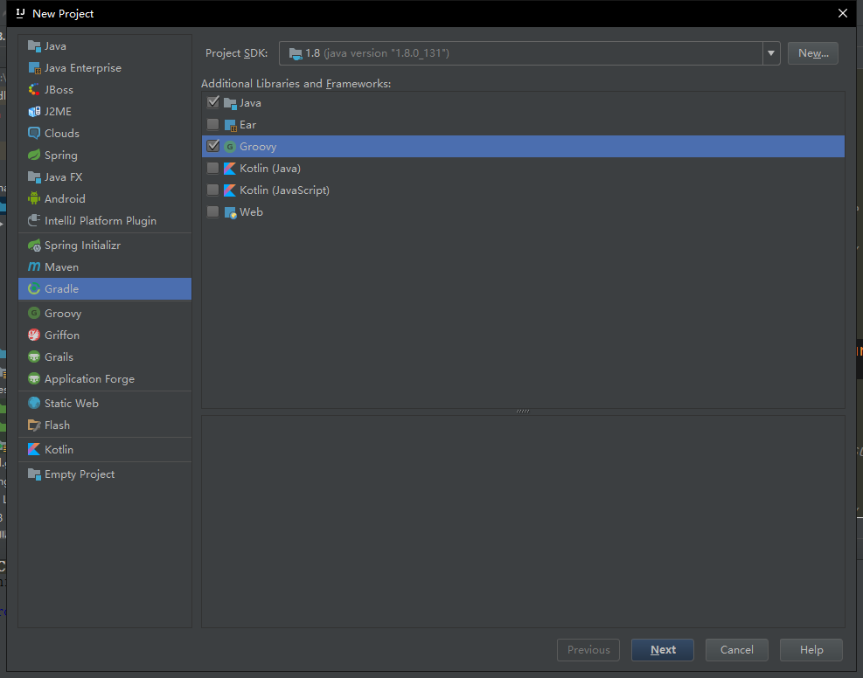Select the Java FX folder icon
This screenshot has height=678, width=863.
[34, 177]
